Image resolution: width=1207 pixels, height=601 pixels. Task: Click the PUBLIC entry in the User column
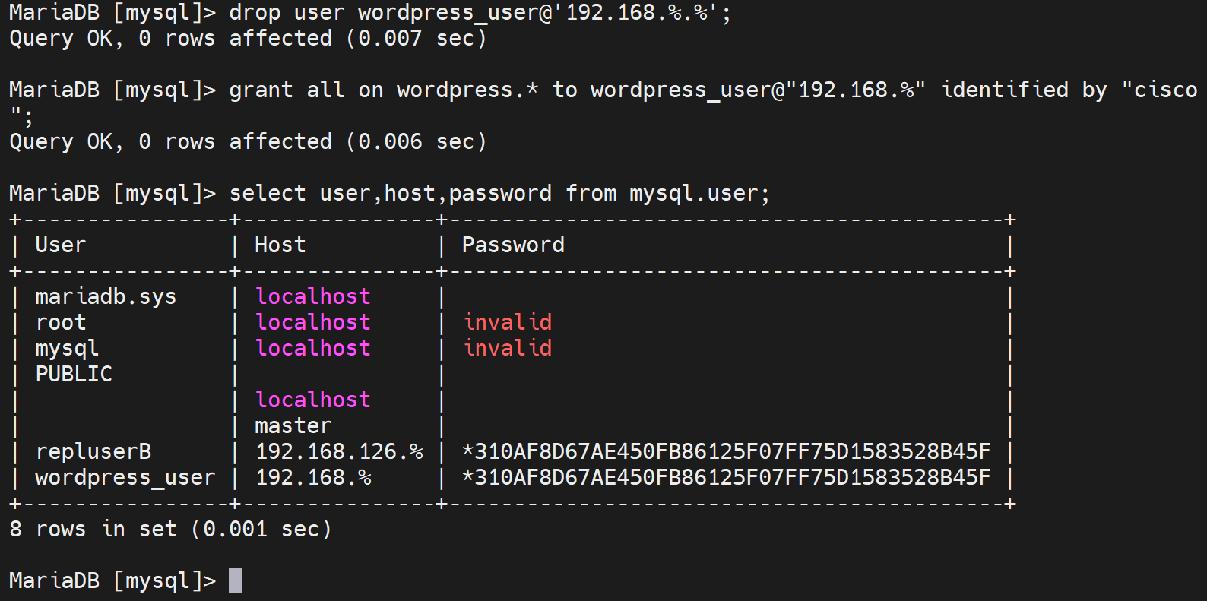tap(74, 375)
